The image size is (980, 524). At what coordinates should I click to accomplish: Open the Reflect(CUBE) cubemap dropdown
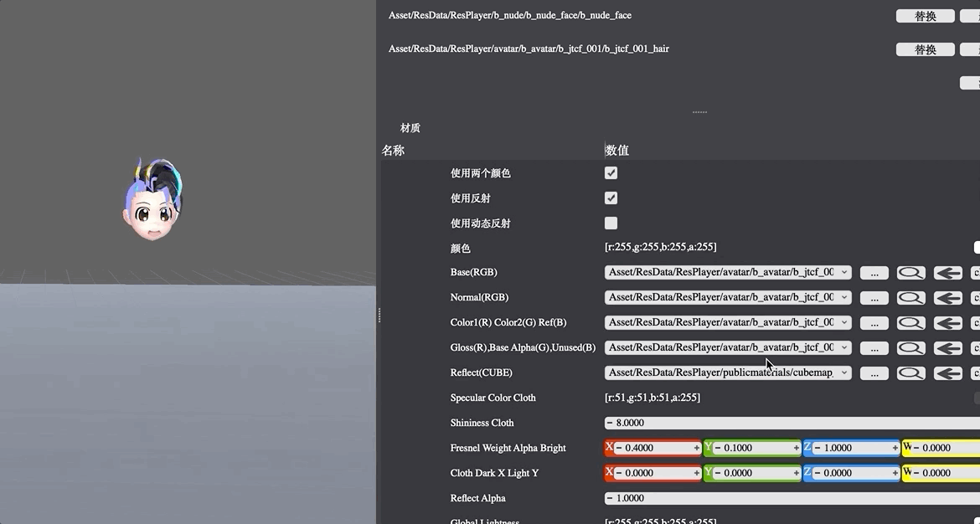tap(728, 372)
